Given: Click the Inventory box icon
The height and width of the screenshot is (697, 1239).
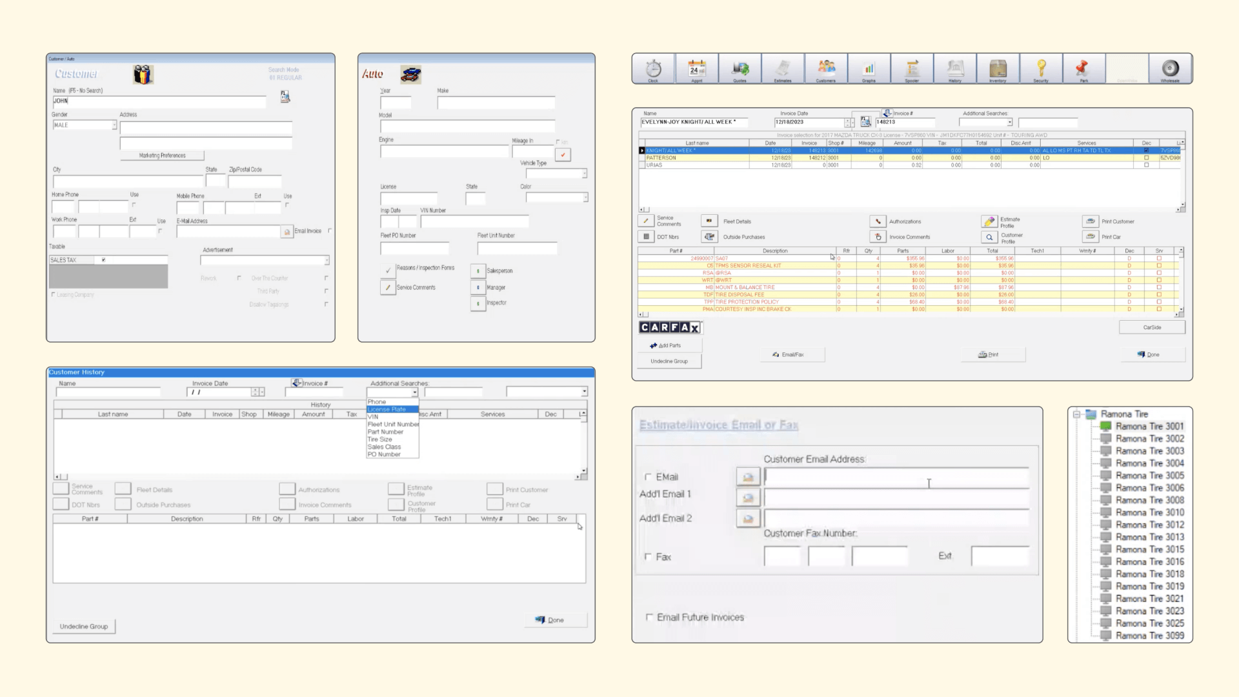Looking at the screenshot, I should (x=998, y=68).
